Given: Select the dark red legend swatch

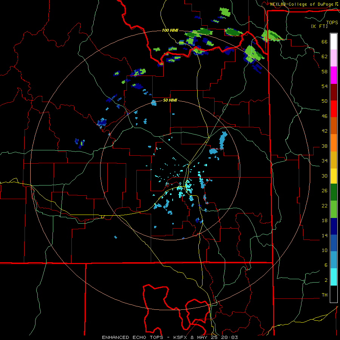Looking at the screenshot, I should (334, 92).
